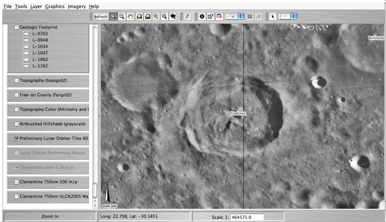Select the Identify info tool
This screenshot has height=222, width=386.
pos(202,16)
